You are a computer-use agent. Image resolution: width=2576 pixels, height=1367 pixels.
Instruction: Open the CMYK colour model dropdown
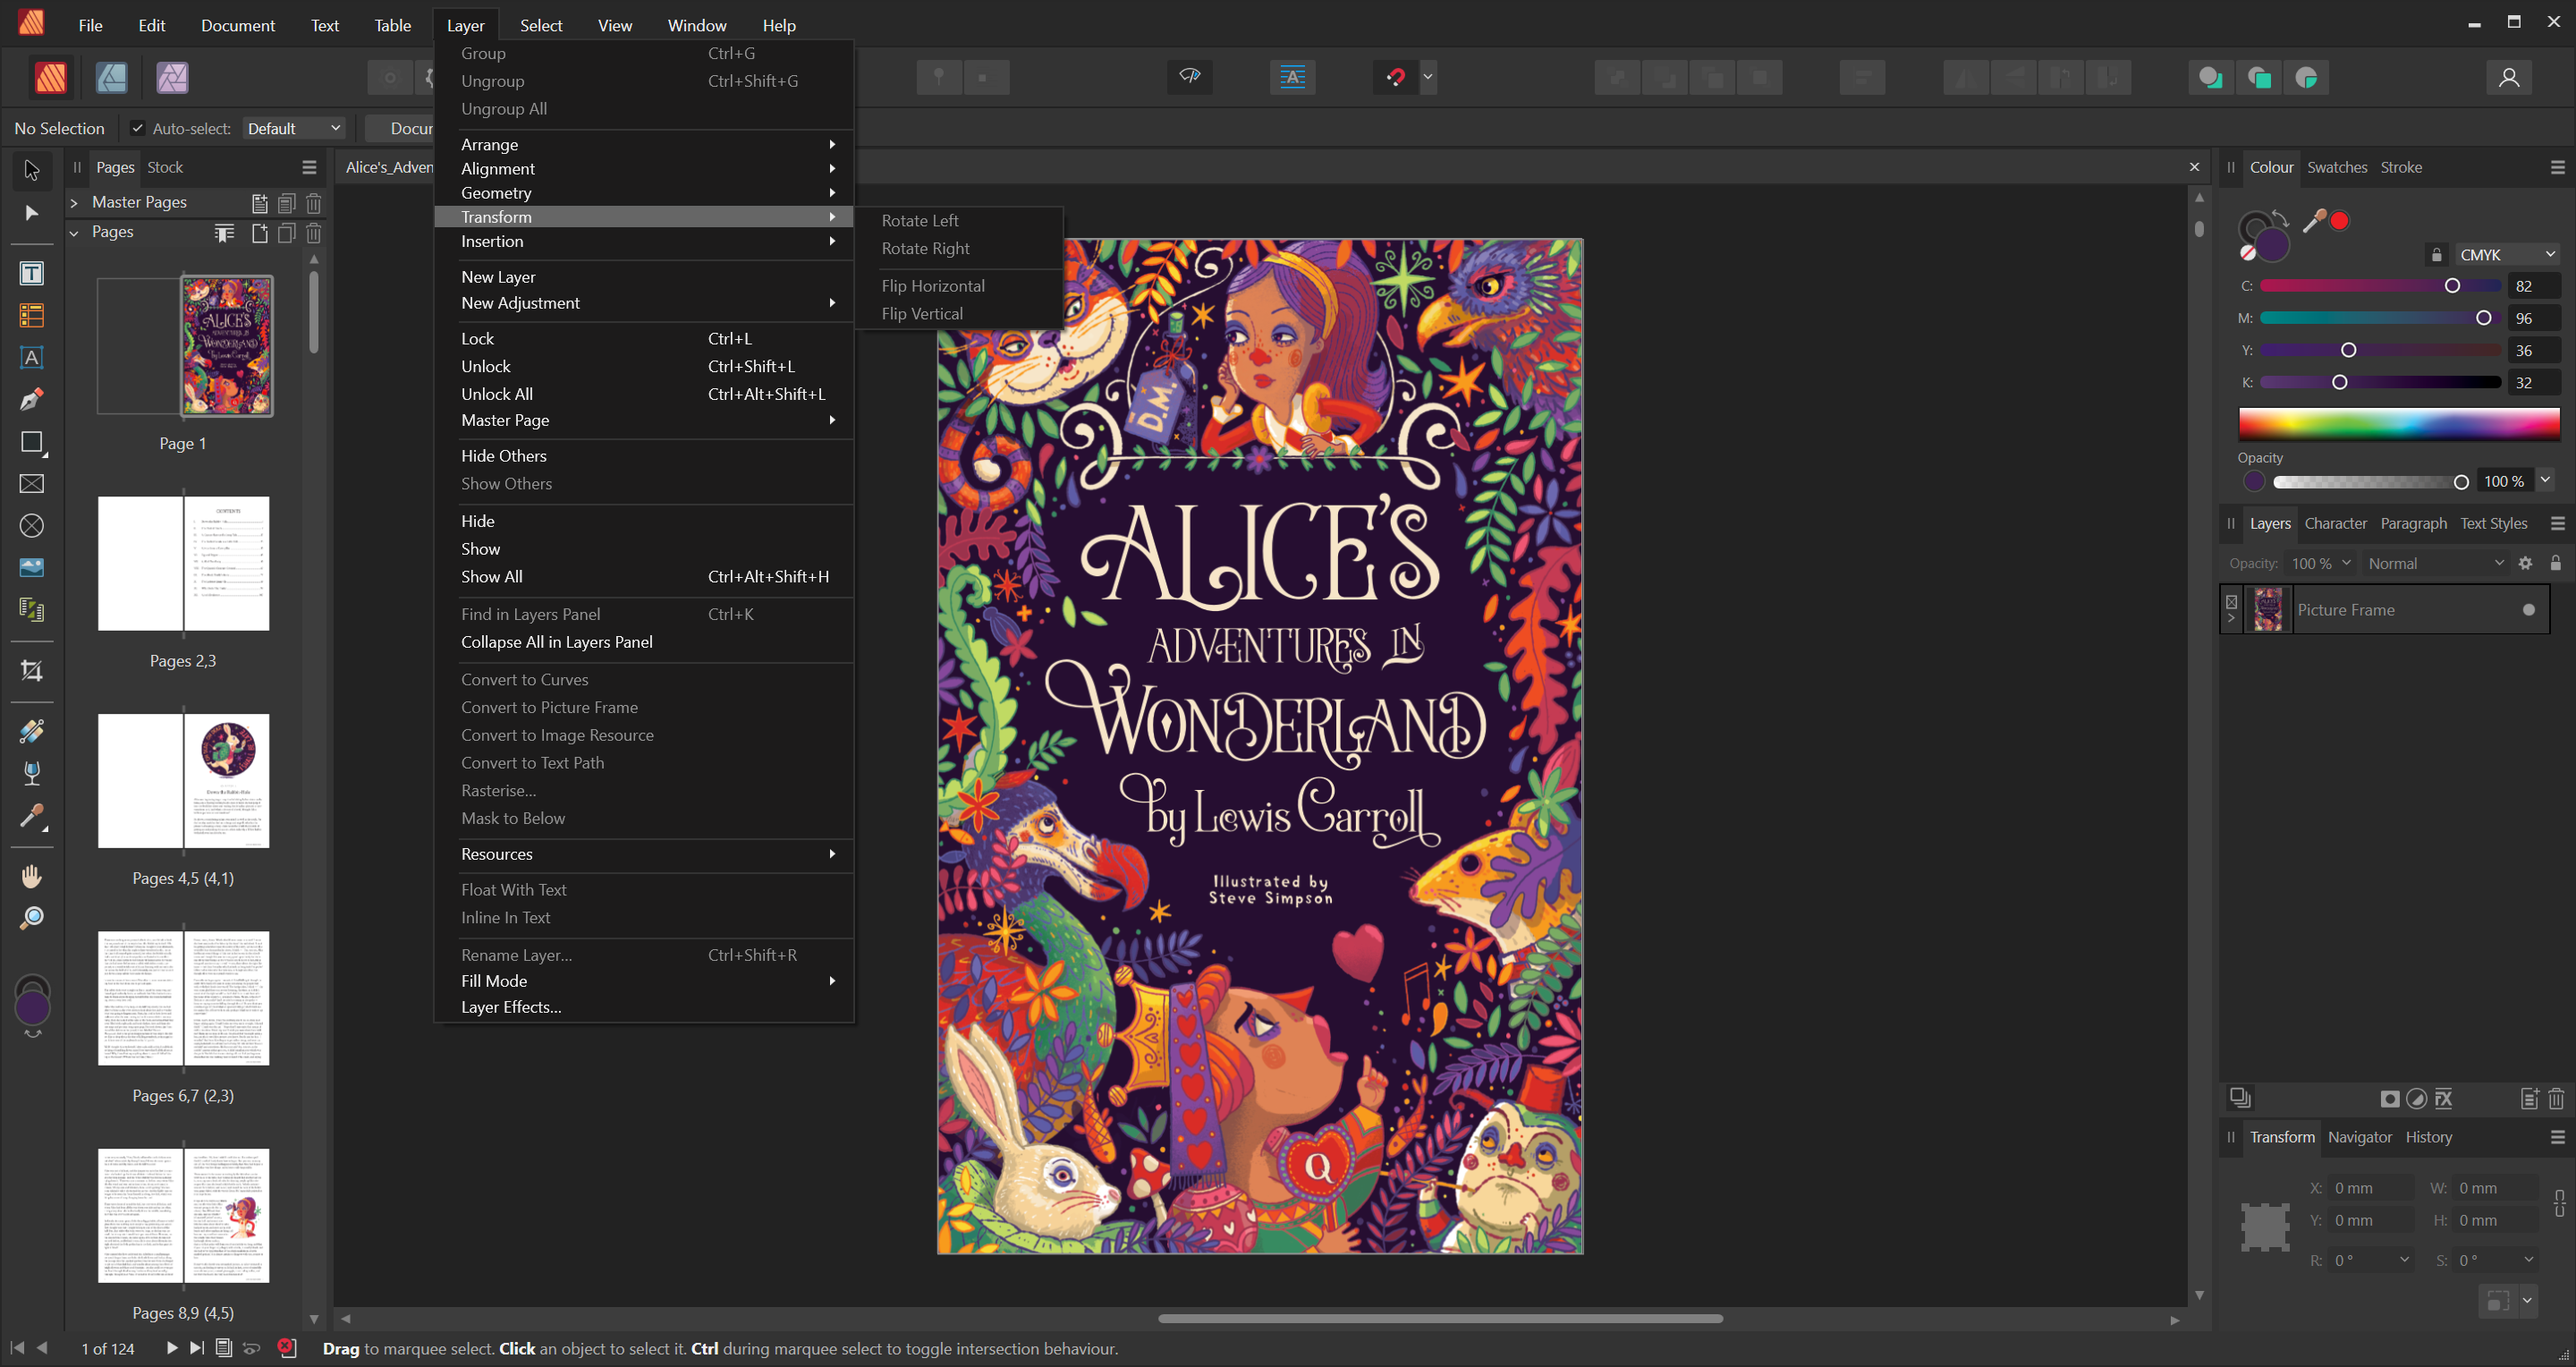click(x=2507, y=255)
